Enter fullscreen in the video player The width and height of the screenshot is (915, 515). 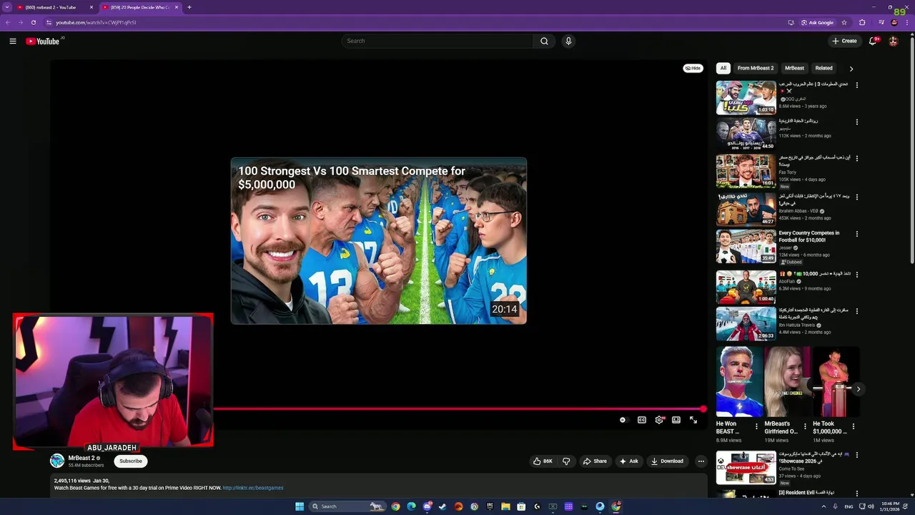(x=693, y=420)
